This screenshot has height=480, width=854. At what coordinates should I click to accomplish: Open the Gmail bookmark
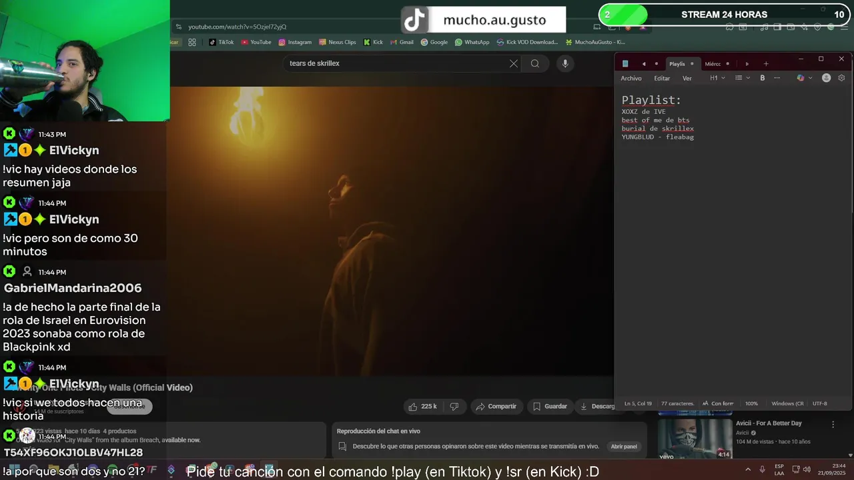pyautogui.click(x=402, y=42)
